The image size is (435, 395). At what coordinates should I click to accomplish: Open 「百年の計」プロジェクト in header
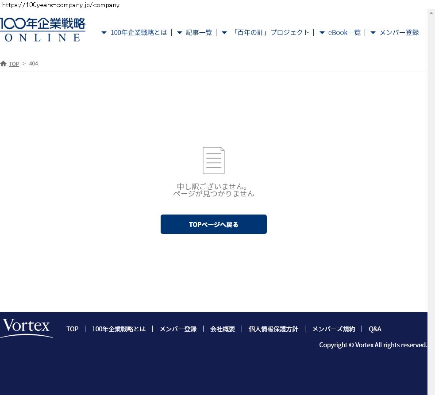click(x=271, y=33)
